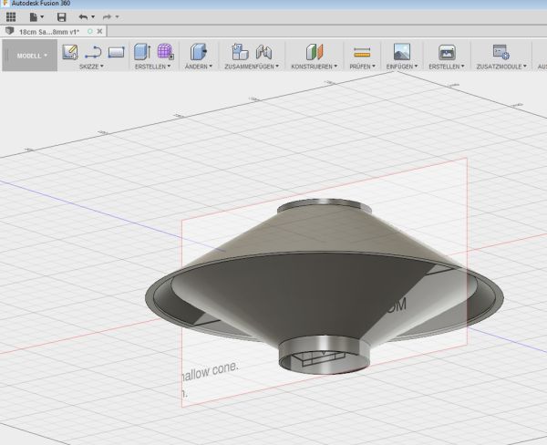Open the ÄNDERN menu
Image resolution: width=547 pixels, height=445 pixels.
(x=199, y=67)
